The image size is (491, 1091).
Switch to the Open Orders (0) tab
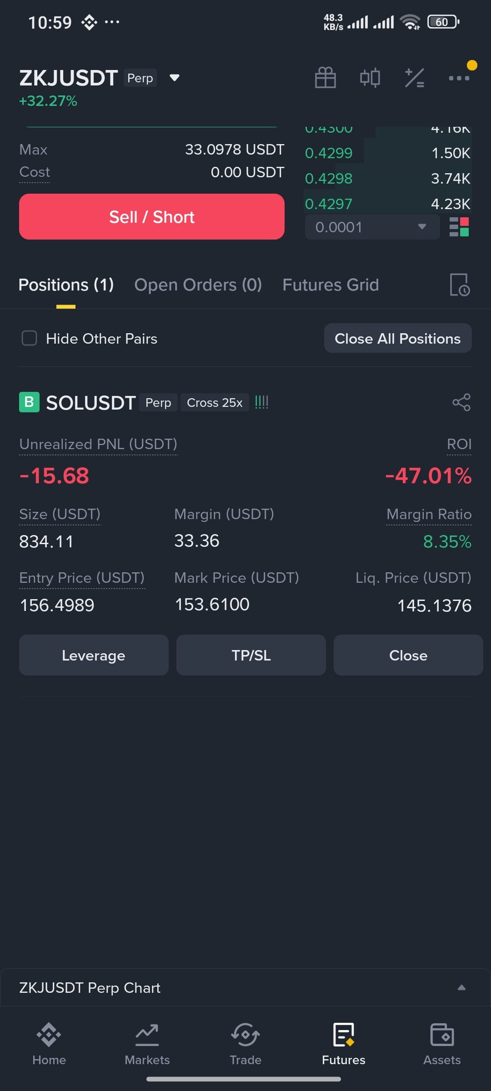198,285
